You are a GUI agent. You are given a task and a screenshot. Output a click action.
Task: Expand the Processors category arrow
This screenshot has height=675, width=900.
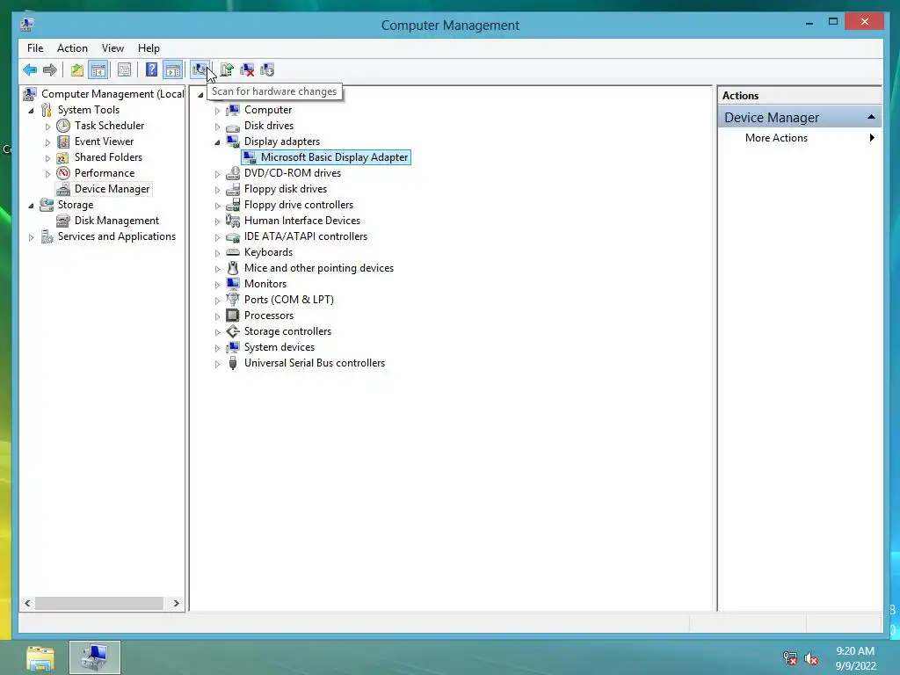tap(218, 316)
